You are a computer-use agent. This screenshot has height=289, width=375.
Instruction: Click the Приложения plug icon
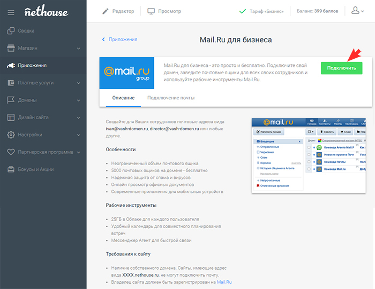coord(11,65)
